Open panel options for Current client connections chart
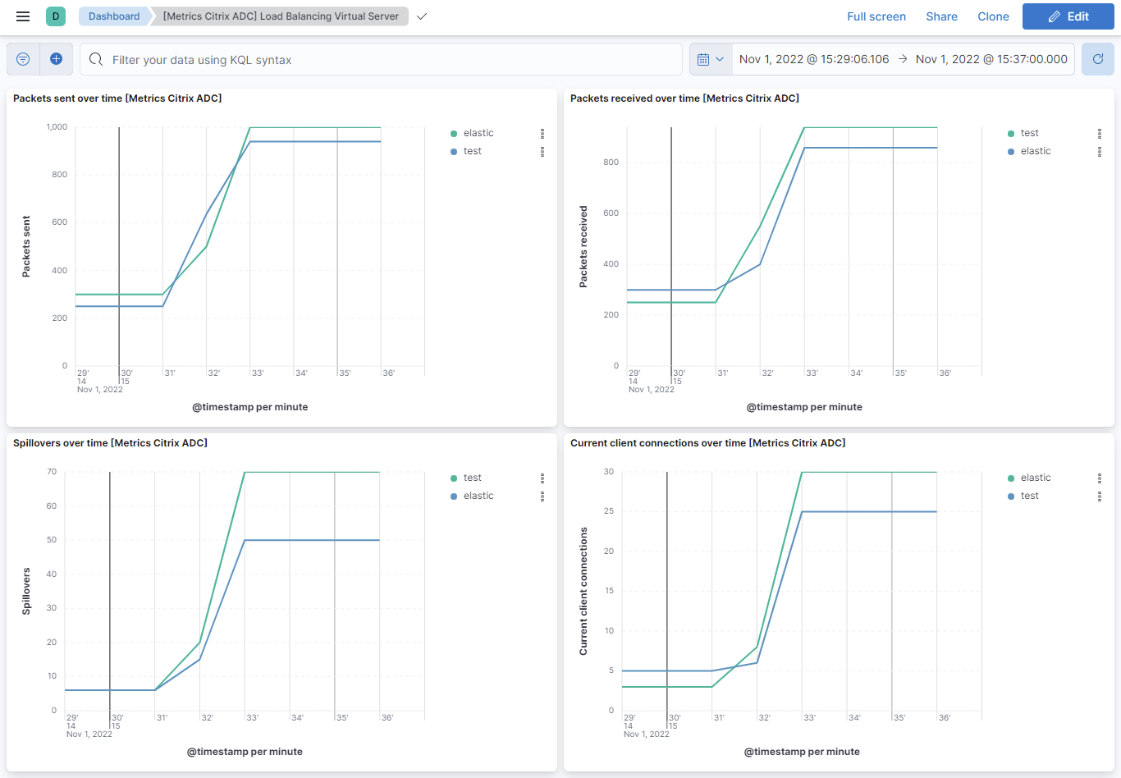This screenshot has width=1121, height=778. pos(1100,477)
